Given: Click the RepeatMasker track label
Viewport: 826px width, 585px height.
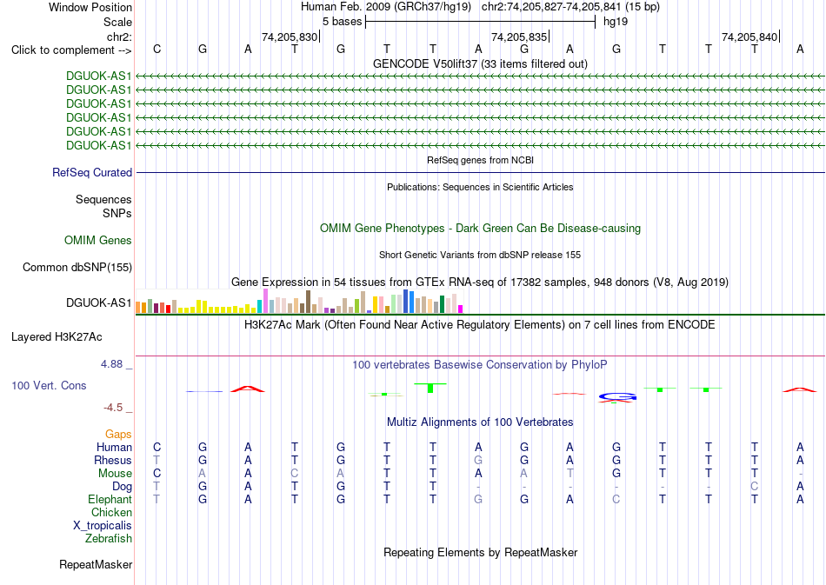Looking at the screenshot, I should click(96, 565).
